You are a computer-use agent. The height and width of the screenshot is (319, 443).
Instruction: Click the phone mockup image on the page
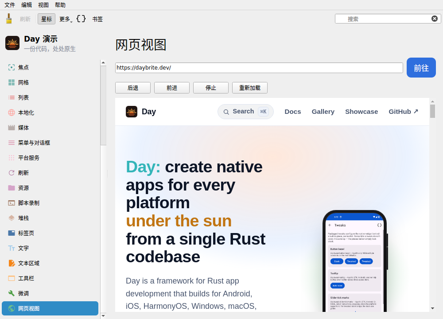tap(355, 261)
